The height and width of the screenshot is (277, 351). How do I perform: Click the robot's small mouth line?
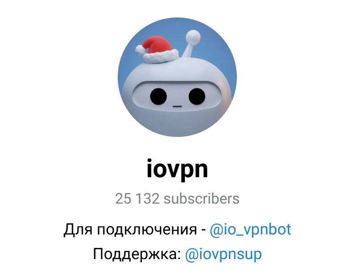pyautogui.click(x=177, y=107)
